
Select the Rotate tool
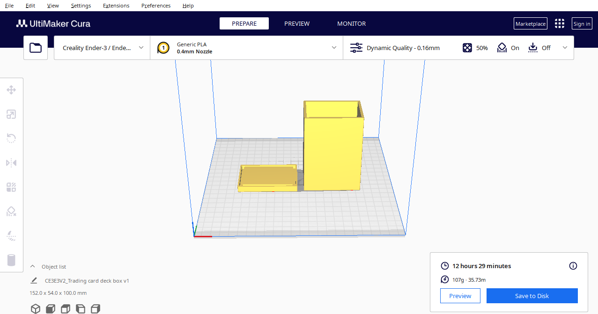(x=11, y=139)
